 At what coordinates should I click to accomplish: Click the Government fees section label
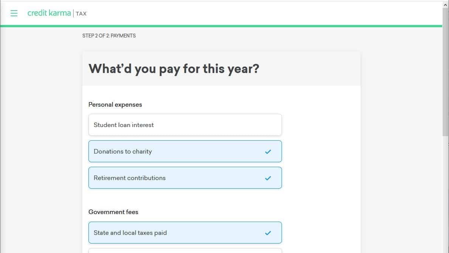[x=113, y=212]
